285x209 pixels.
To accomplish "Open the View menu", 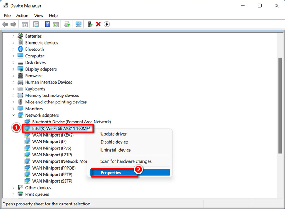I will 39,16.
